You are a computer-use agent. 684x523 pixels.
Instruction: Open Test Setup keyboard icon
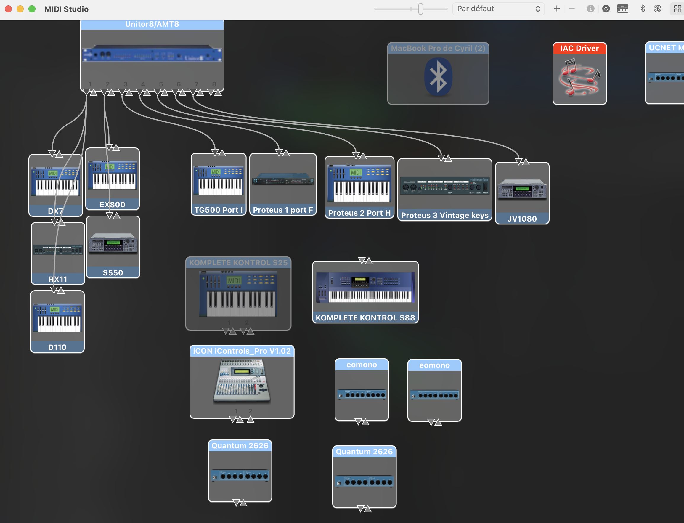click(x=622, y=9)
